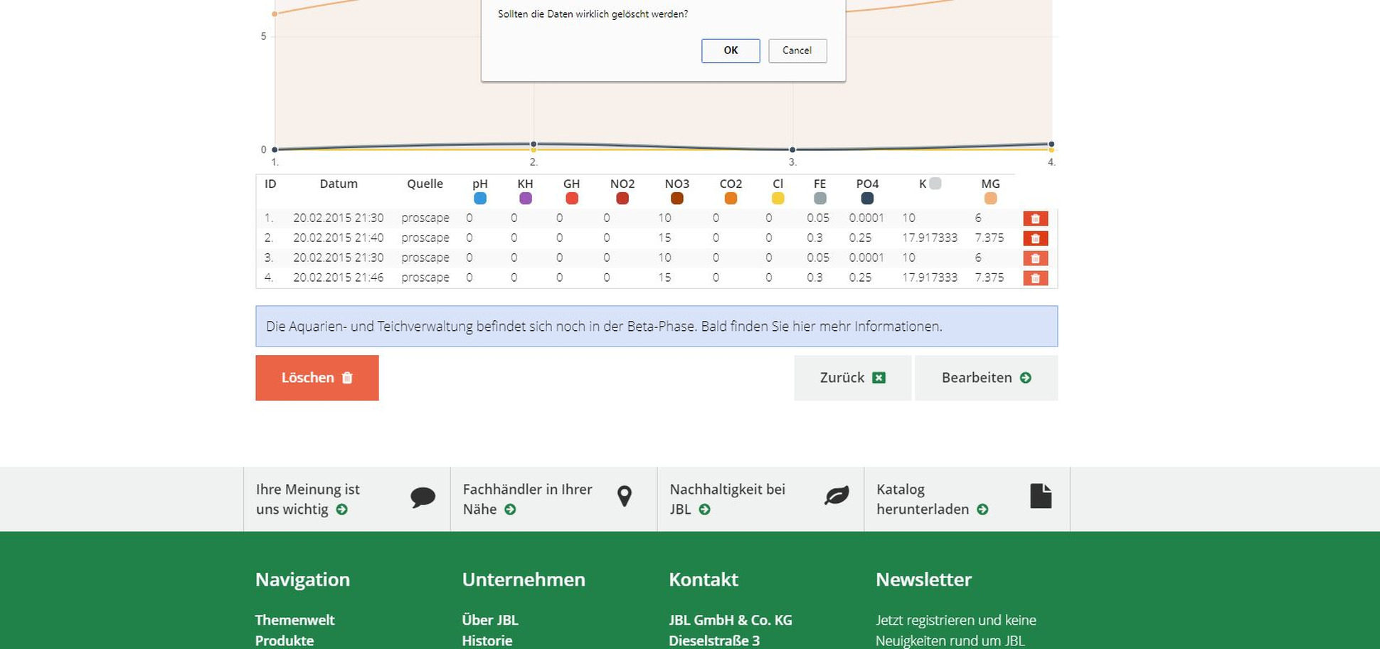Viewport: 1380px width, 649px height.
Task: Click the map pin dealer icon
Action: click(624, 496)
